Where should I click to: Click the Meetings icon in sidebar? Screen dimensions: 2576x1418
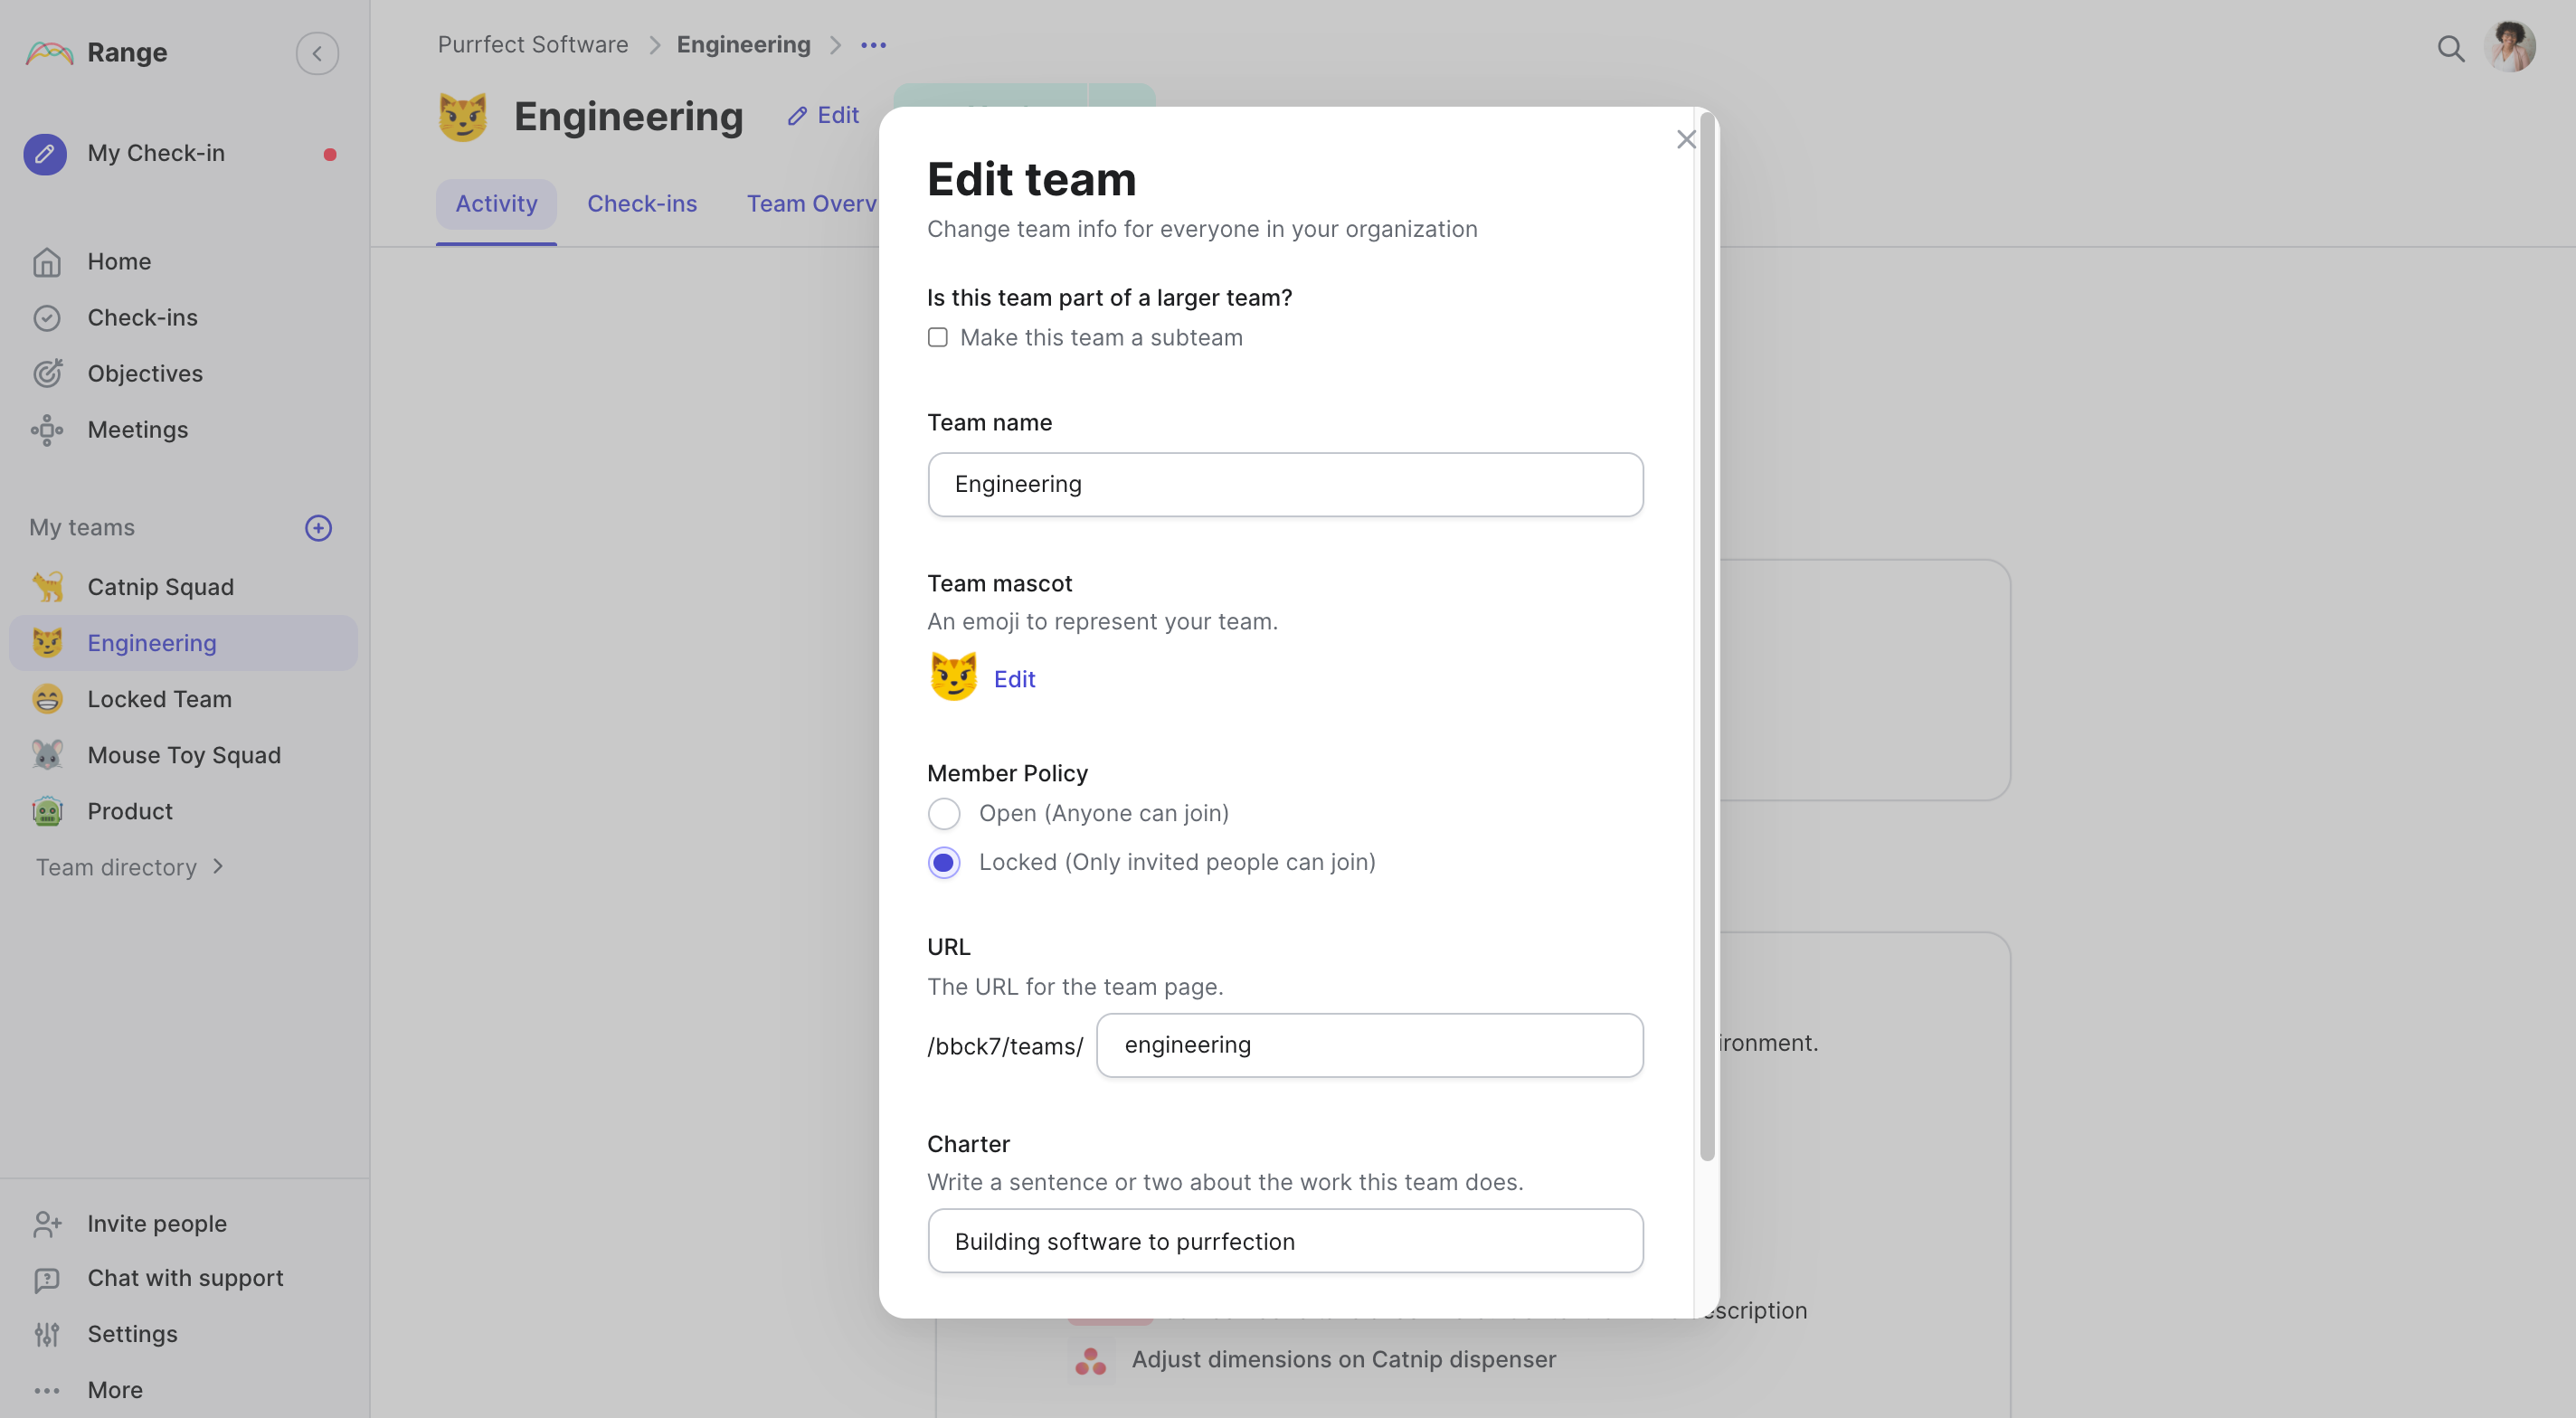tap(47, 430)
